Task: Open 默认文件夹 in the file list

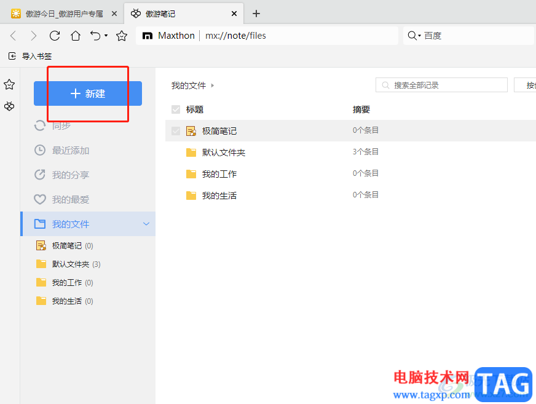Action: (x=224, y=152)
